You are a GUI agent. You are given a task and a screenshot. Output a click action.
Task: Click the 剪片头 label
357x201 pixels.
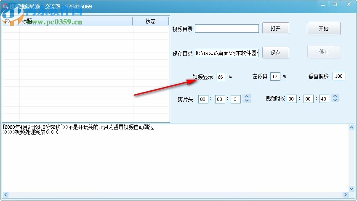click(185, 99)
